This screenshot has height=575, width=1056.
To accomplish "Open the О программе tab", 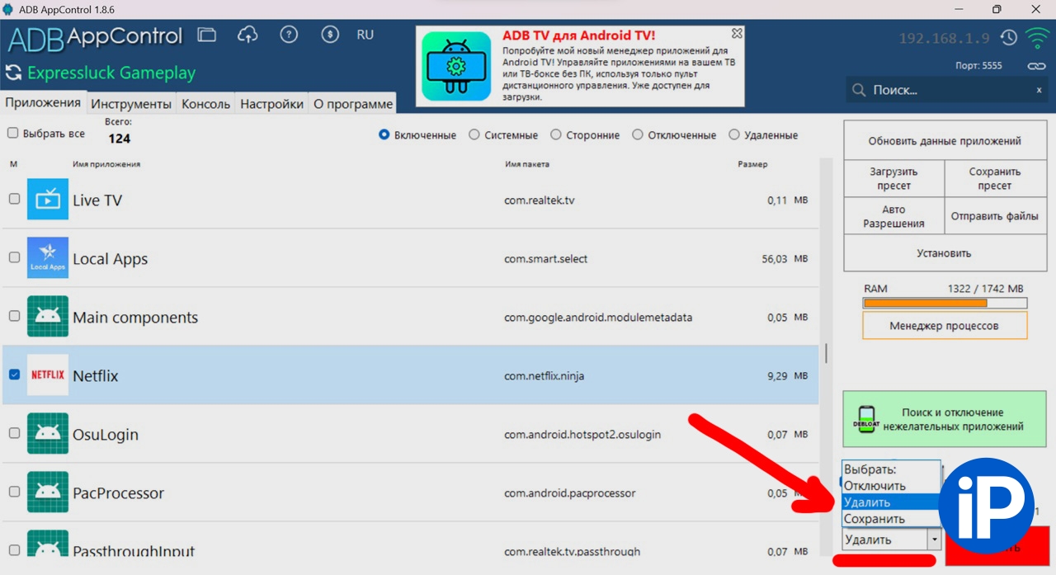I will [x=353, y=104].
